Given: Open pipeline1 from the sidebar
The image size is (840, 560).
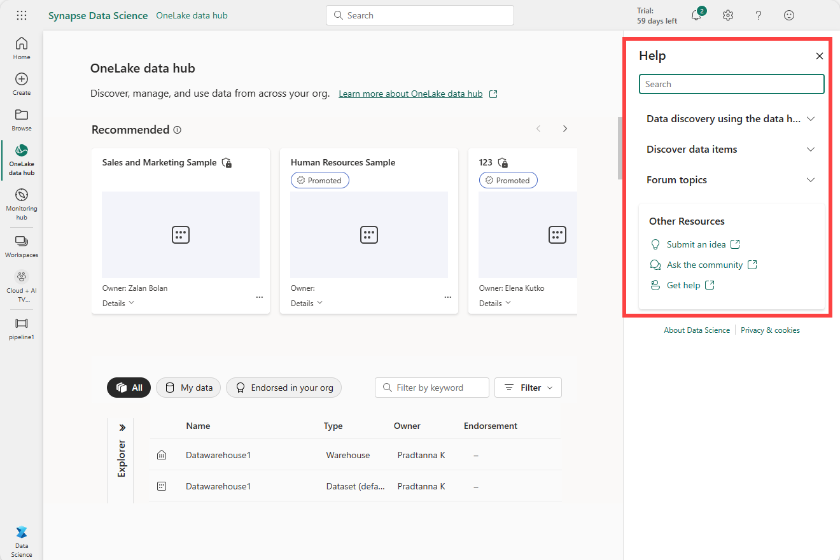Looking at the screenshot, I should click(x=22, y=328).
